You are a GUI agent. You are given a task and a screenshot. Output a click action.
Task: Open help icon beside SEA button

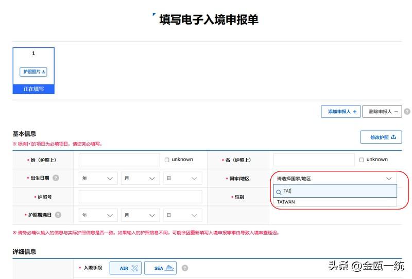pyautogui.click(x=185, y=268)
